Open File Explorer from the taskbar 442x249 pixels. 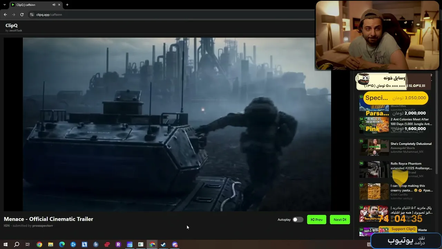click(x=50, y=245)
